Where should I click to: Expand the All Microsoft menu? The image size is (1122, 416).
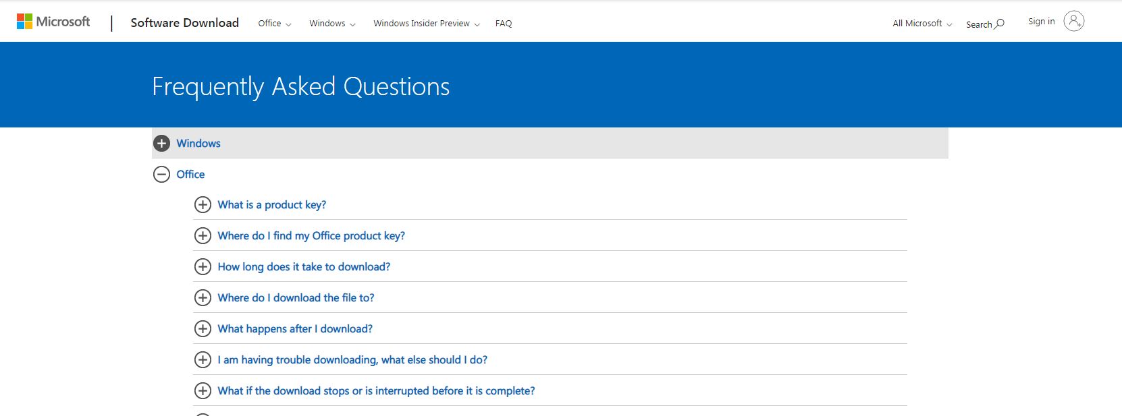921,24
